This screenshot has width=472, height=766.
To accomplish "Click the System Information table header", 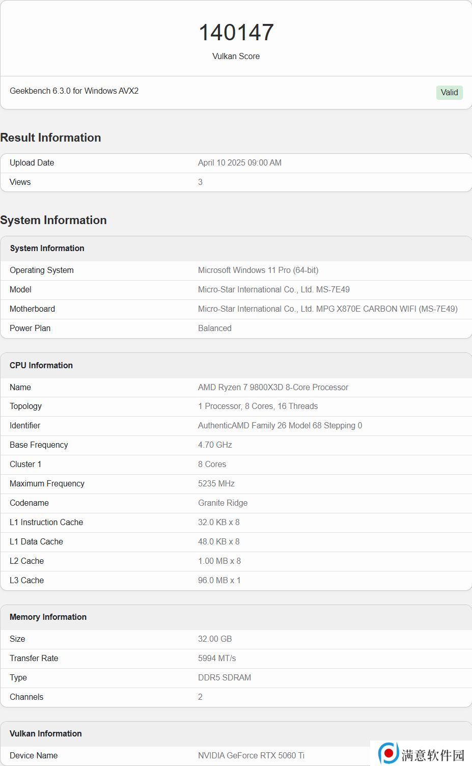I will pos(47,248).
